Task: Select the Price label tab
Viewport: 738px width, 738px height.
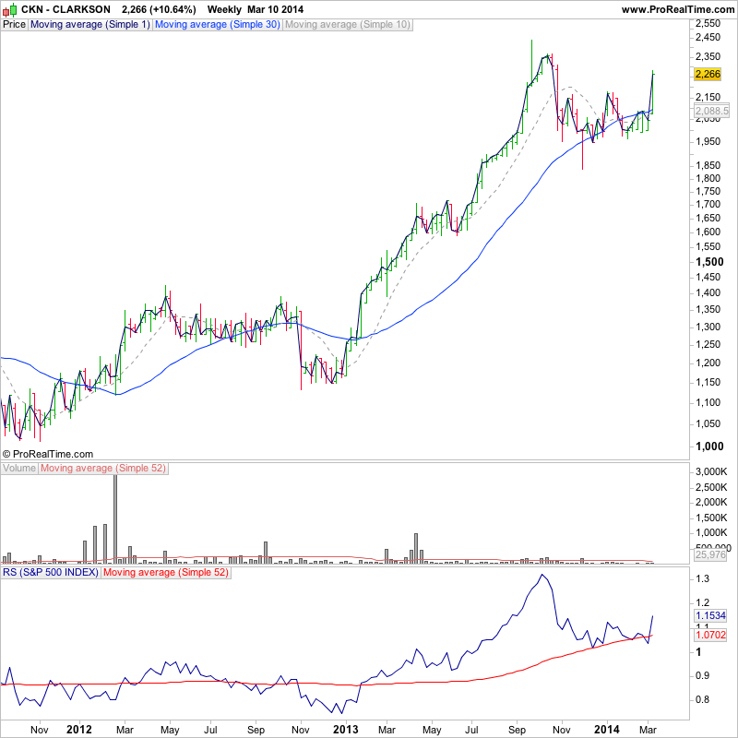Action: tap(14, 25)
